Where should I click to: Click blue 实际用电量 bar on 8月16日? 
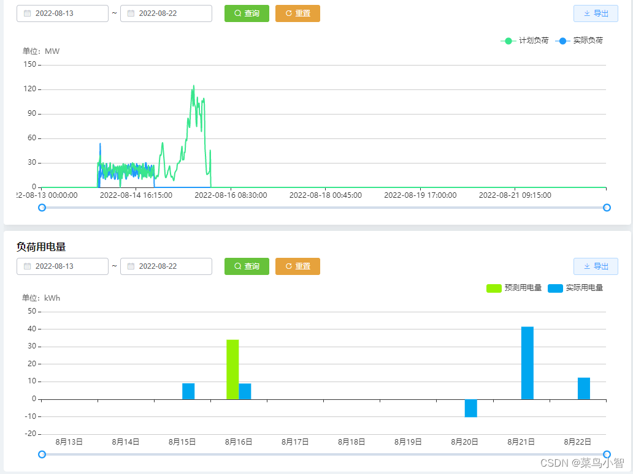coord(245,391)
